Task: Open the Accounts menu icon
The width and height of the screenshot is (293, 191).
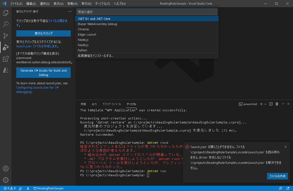Action: 6,169
